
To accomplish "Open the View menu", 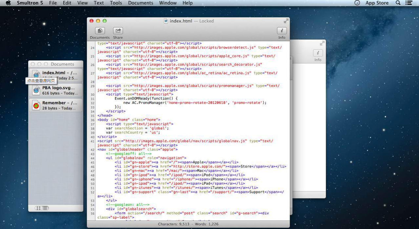I will pos(82,3).
